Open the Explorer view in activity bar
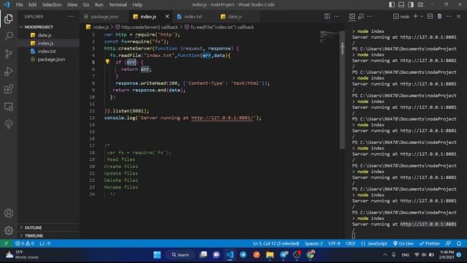The width and height of the screenshot is (467, 263). (x=9, y=19)
